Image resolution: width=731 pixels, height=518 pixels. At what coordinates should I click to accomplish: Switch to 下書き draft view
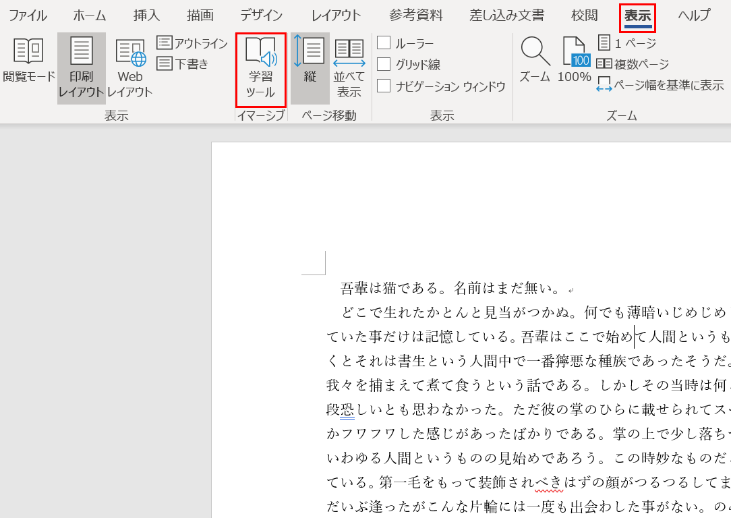point(183,63)
